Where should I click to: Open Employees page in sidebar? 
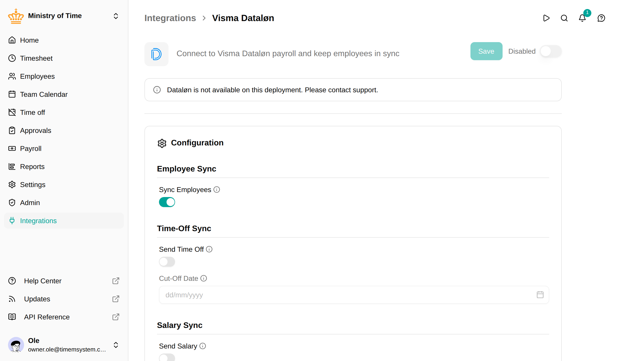(x=64, y=76)
